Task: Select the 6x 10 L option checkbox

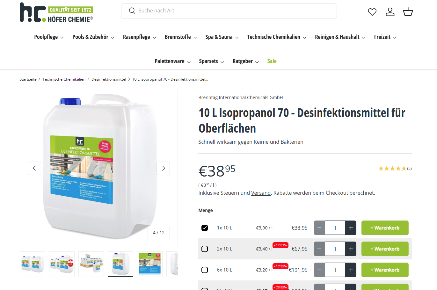Action: [x=205, y=270]
